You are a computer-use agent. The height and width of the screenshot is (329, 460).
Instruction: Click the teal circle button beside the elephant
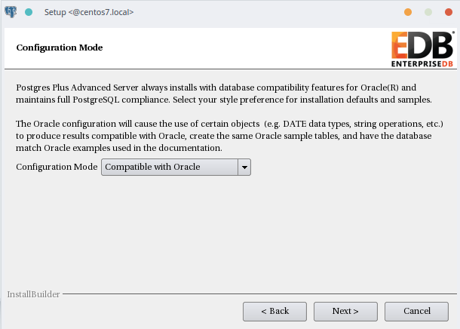29,12
